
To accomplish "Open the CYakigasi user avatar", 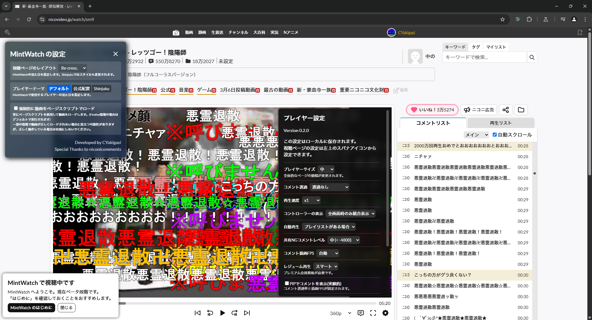I will click(x=391, y=32).
